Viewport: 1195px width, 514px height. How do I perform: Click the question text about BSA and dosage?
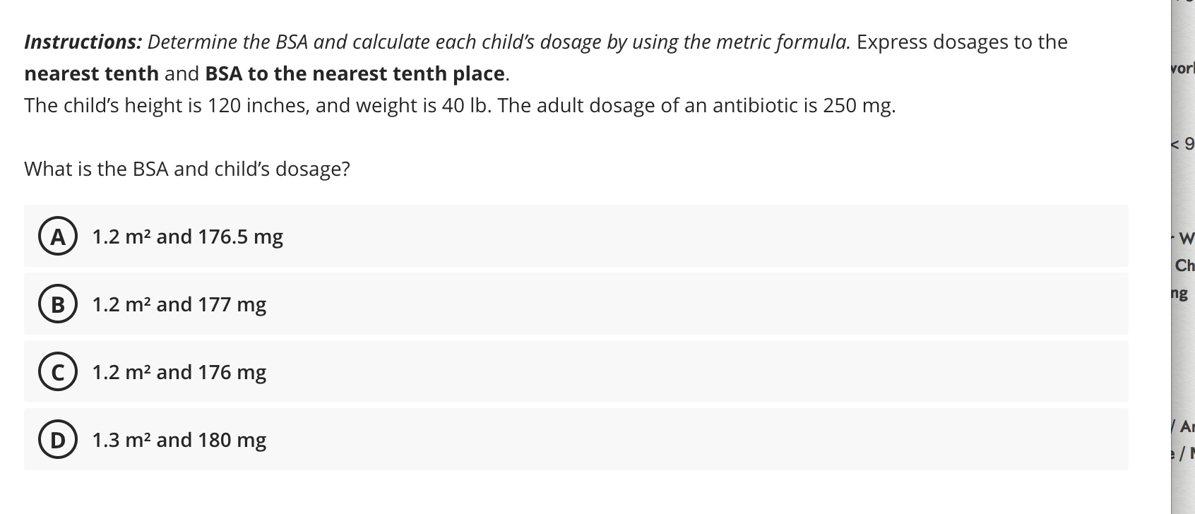point(186,169)
